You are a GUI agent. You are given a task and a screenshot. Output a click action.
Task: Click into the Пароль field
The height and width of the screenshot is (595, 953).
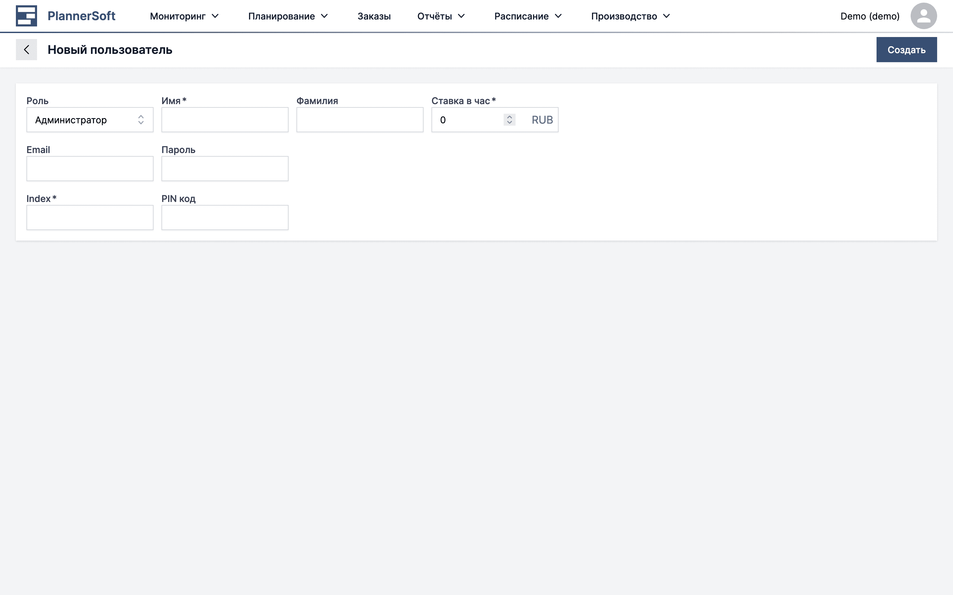click(x=225, y=169)
